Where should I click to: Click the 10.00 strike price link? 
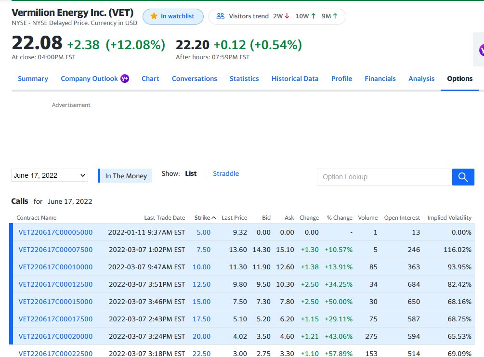(202, 267)
